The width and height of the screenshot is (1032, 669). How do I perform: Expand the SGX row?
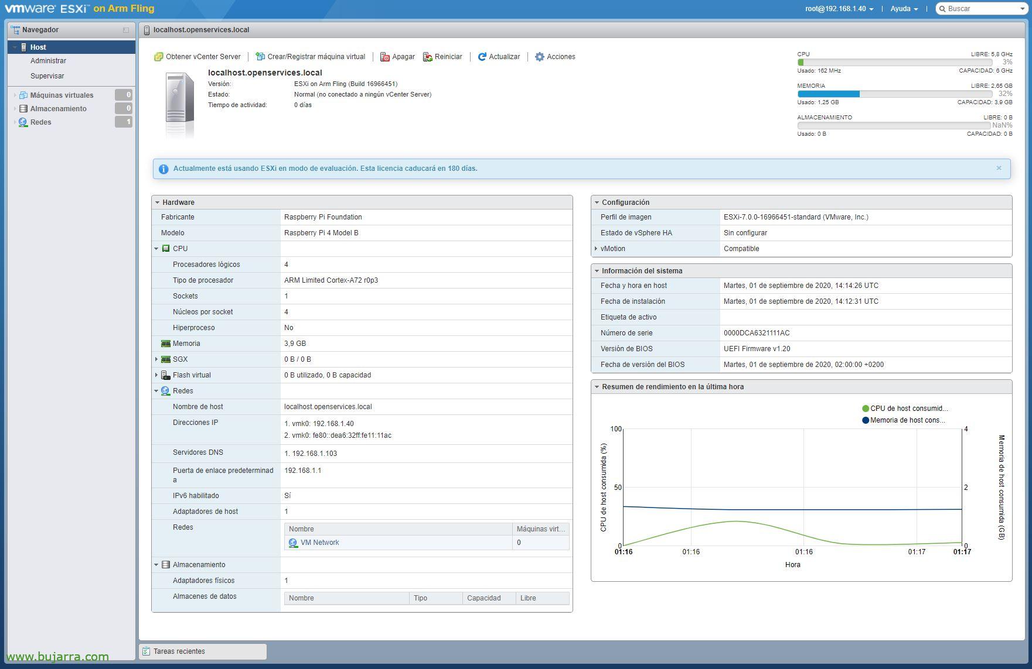click(156, 359)
